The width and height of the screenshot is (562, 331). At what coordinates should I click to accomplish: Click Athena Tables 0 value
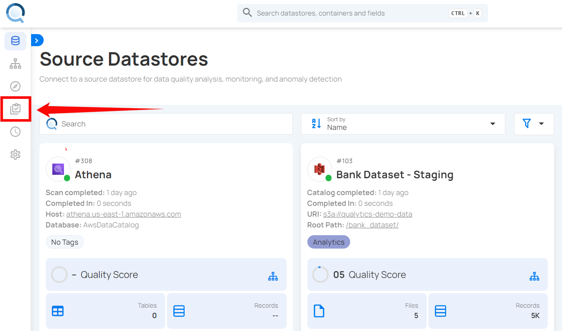tap(154, 315)
